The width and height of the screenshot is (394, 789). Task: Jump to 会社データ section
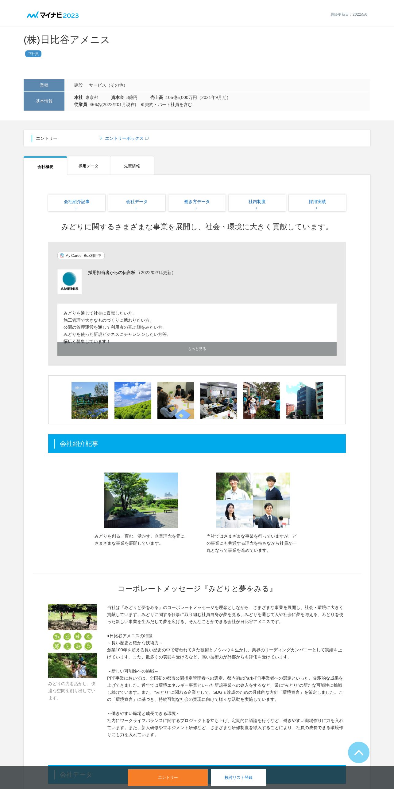coord(137,203)
